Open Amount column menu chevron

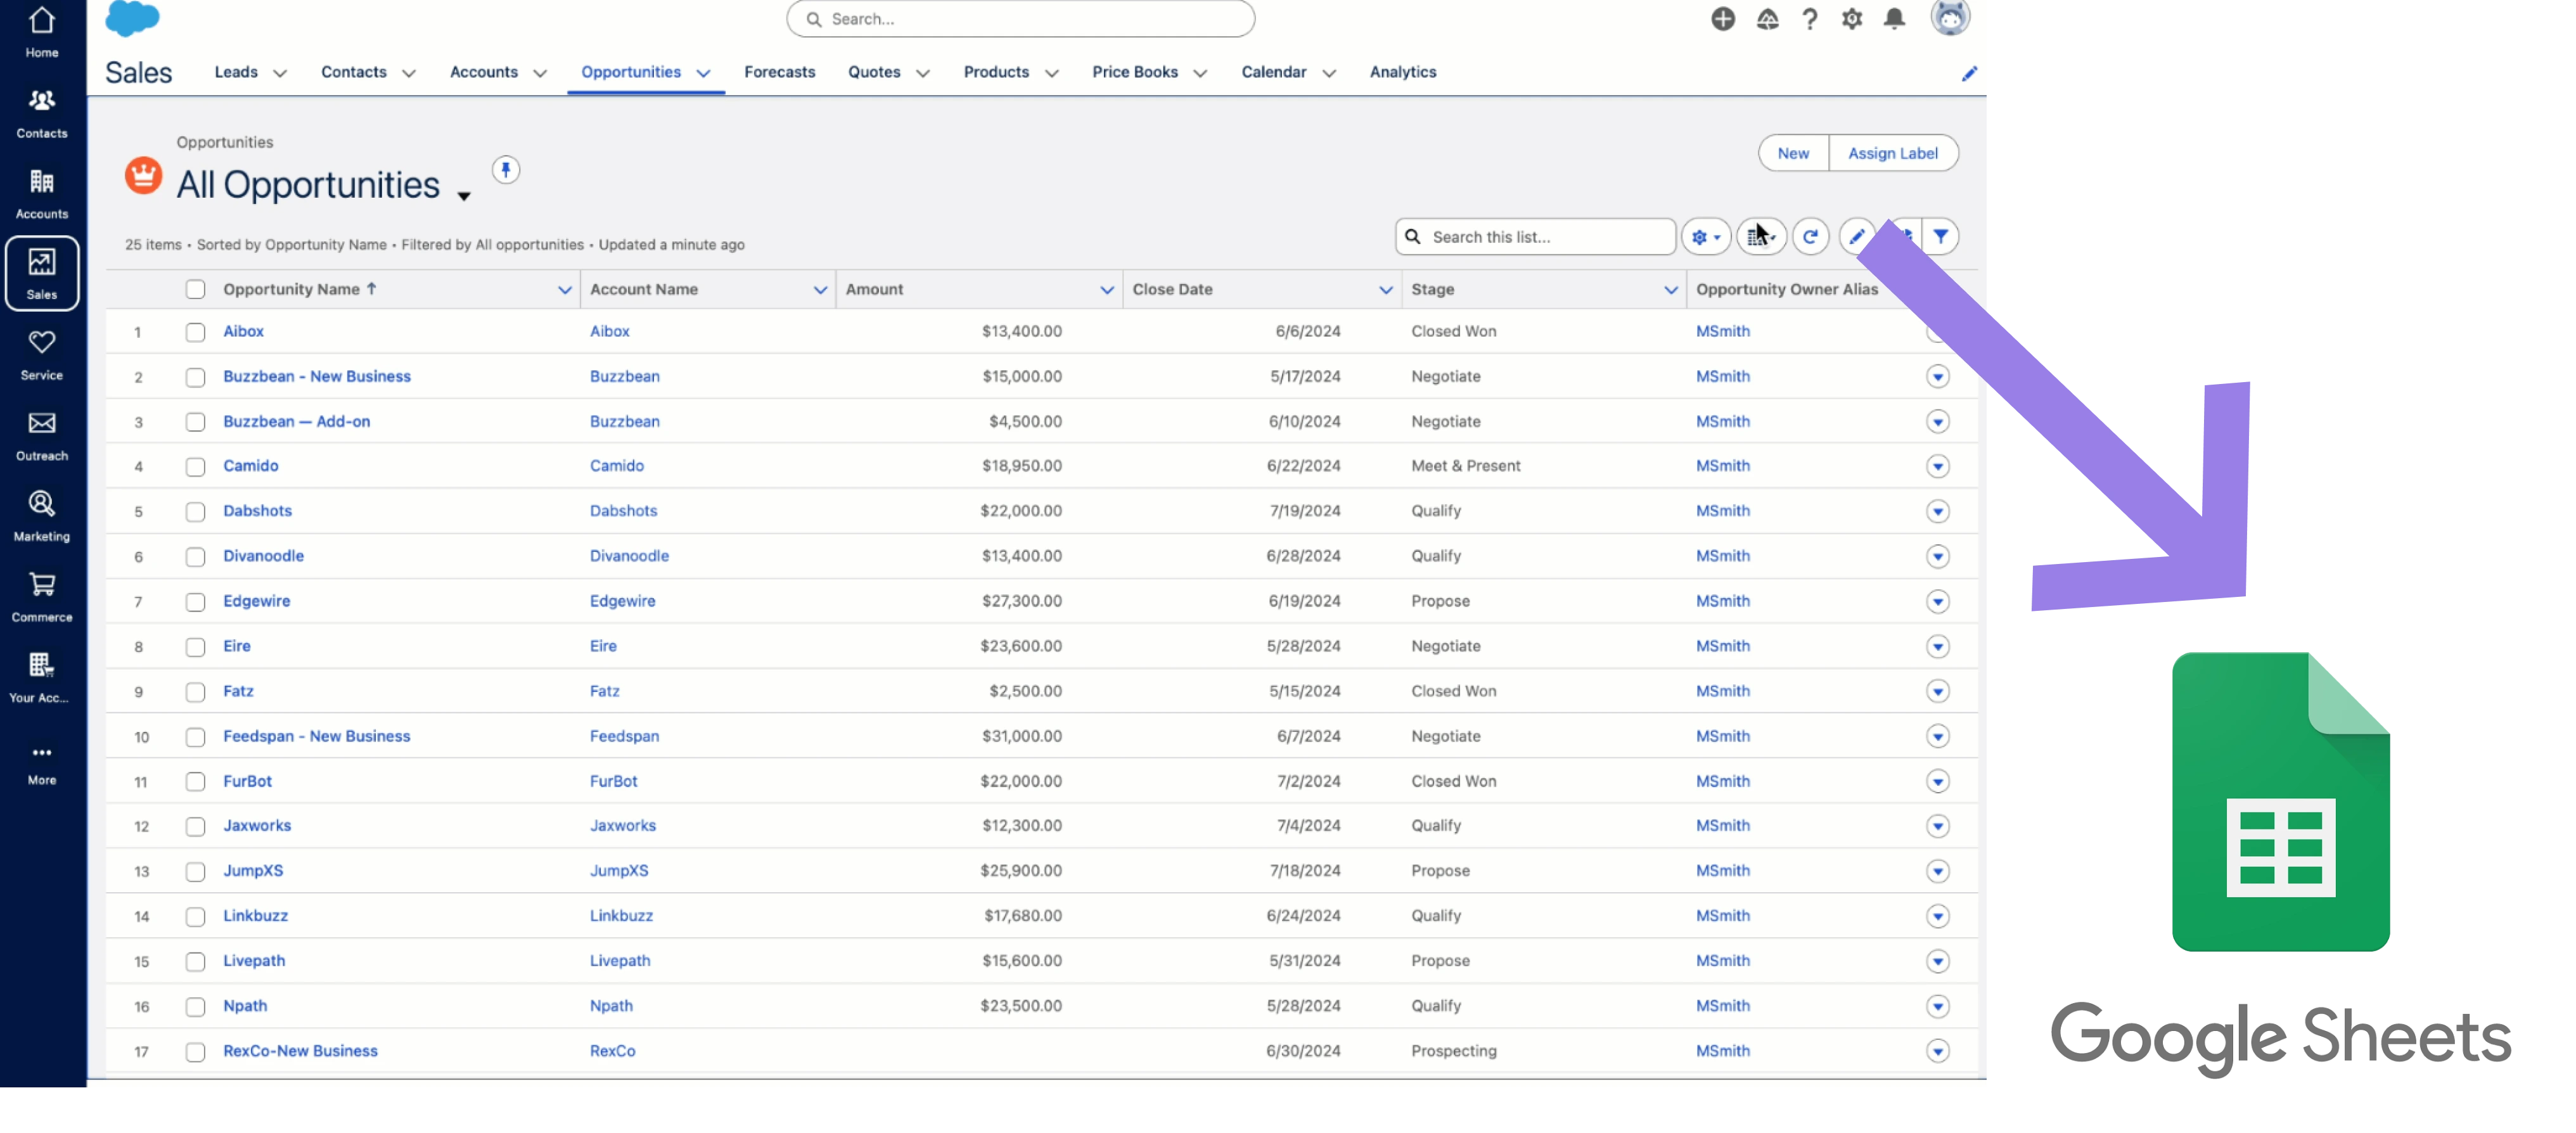tap(1106, 290)
